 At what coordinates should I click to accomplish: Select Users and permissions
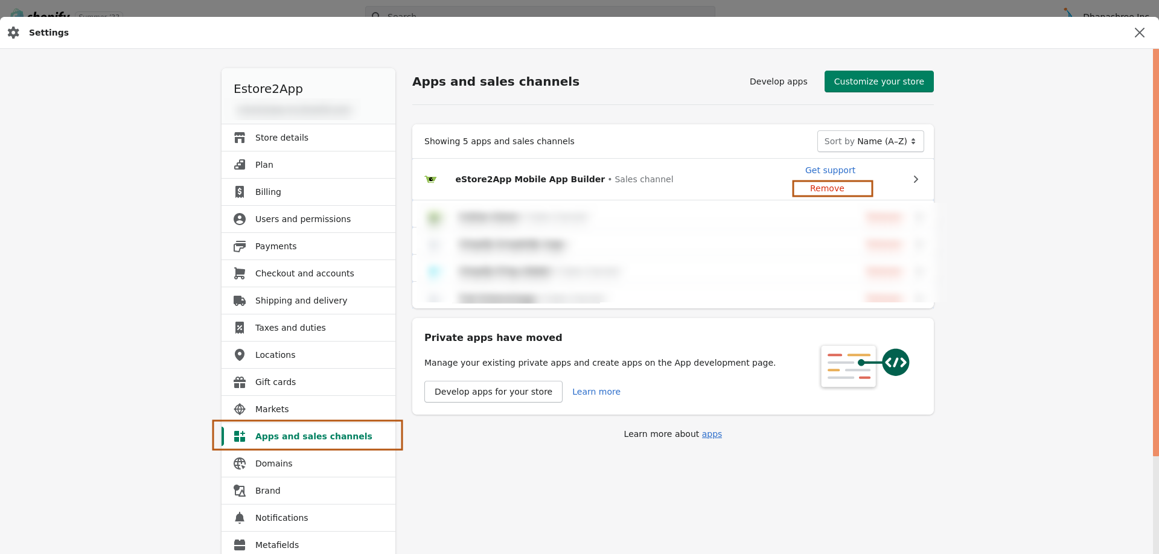tap(308, 219)
